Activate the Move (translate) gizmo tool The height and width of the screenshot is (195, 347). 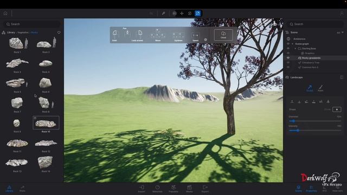click(x=182, y=14)
